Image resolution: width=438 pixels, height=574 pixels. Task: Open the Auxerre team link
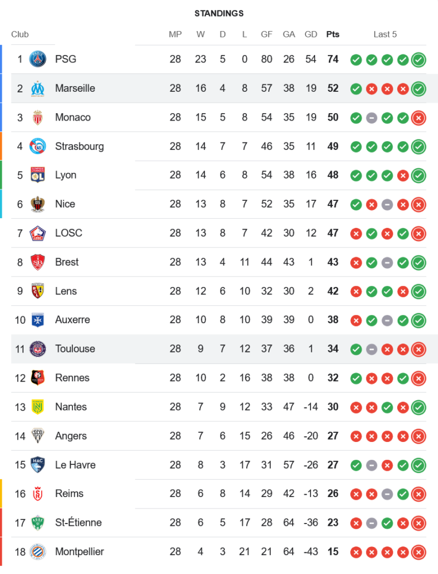click(72, 320)
